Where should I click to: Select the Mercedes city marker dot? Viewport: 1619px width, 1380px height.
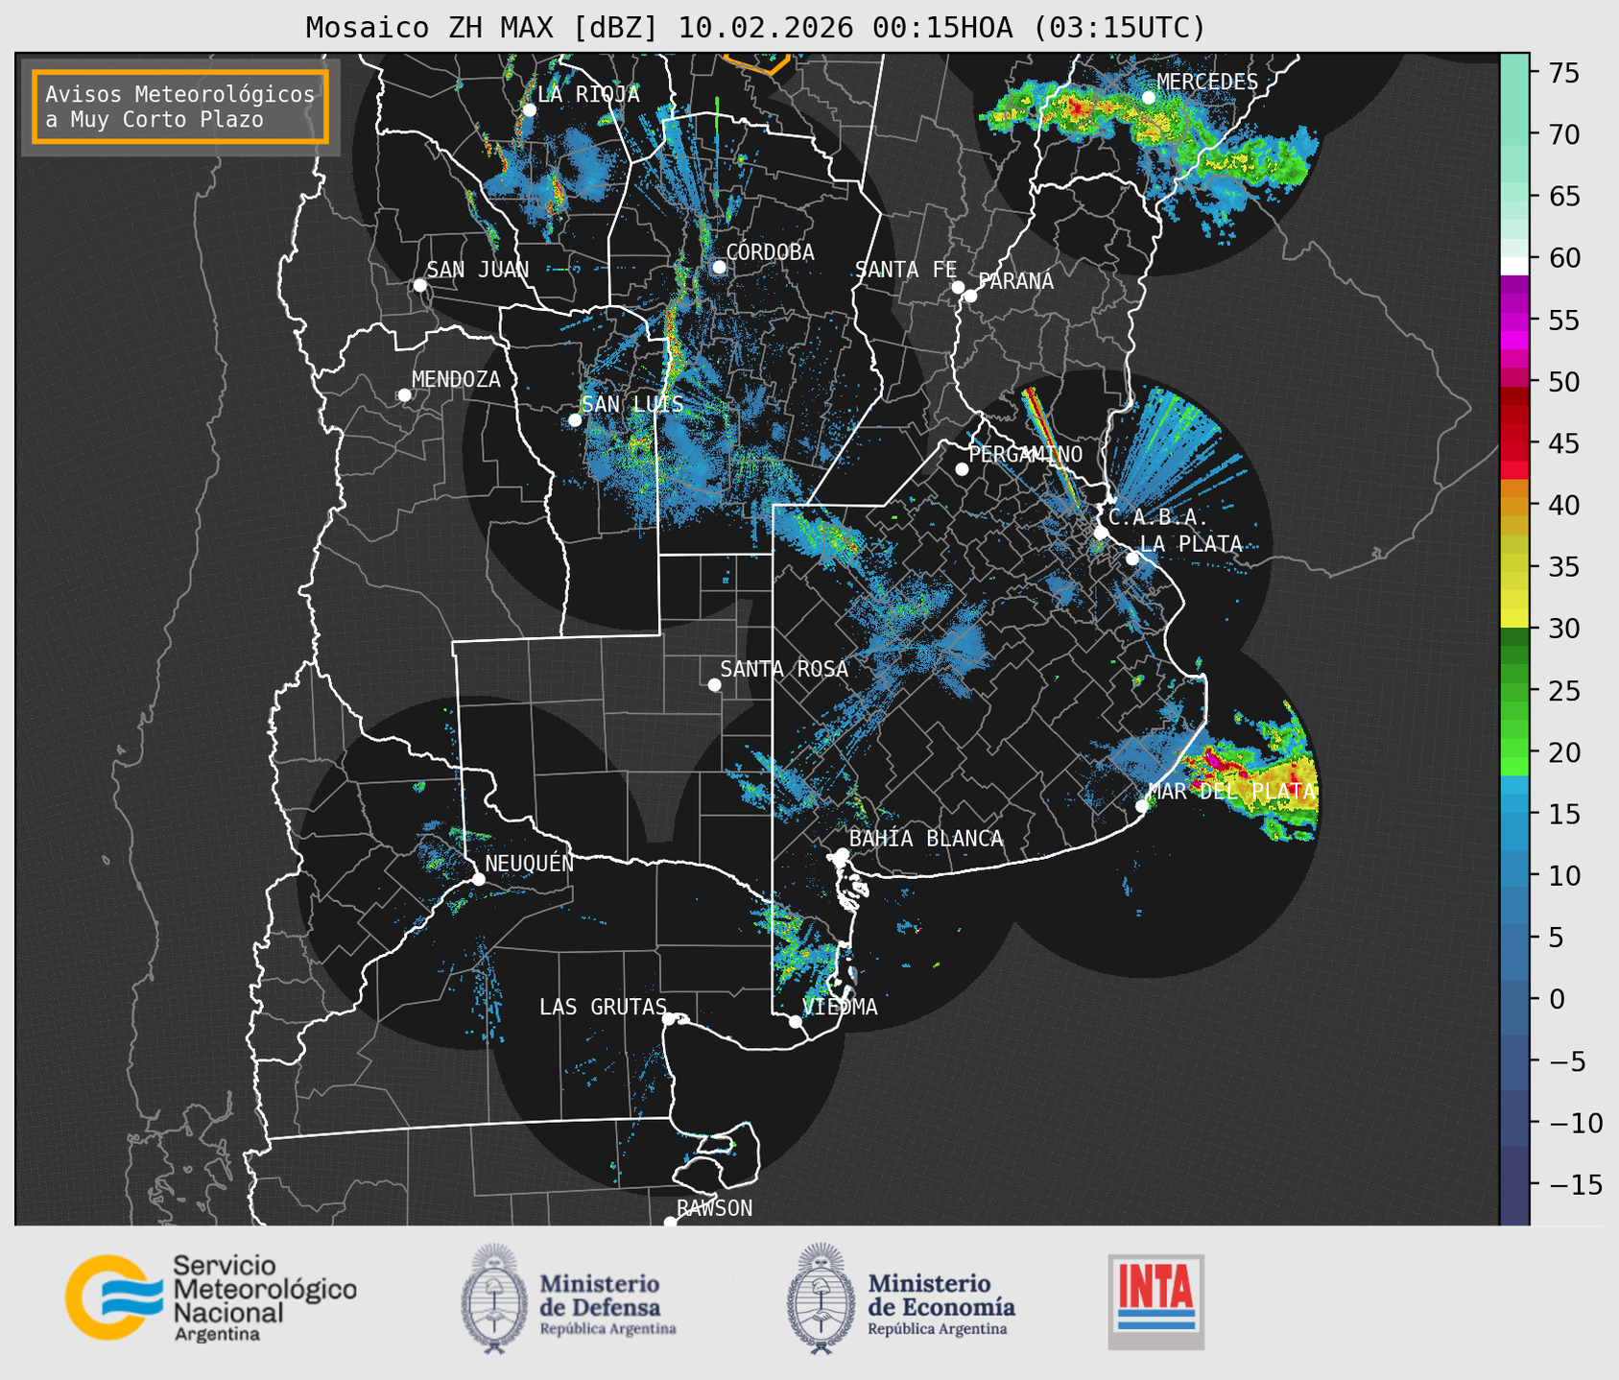coord(1149,97)
